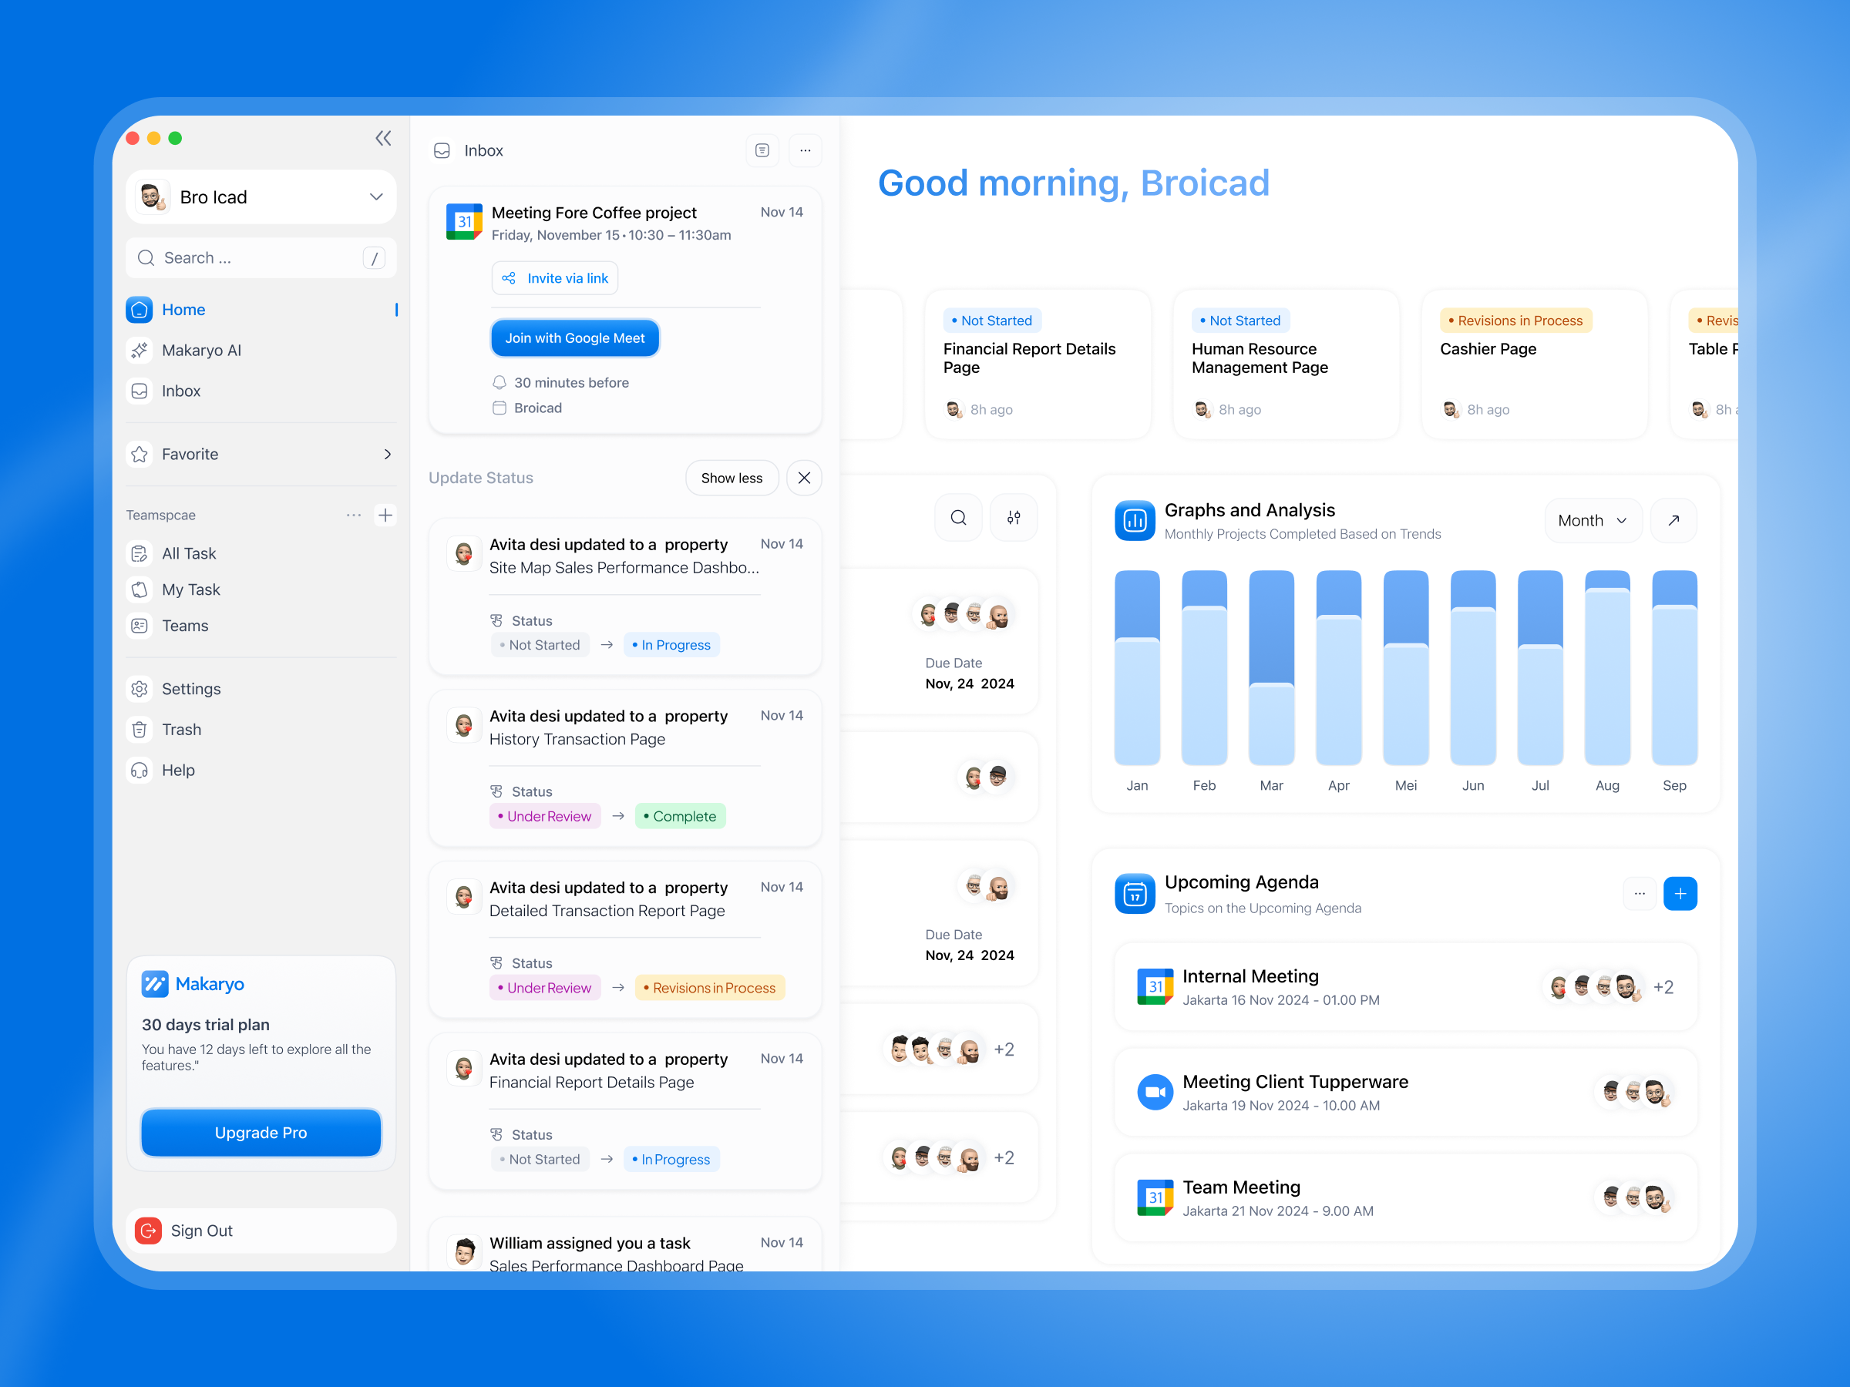Open Trash from the sidebar
This screenshot has width=1850, height=1387.
pyautogui.click(x=181, y=729)
